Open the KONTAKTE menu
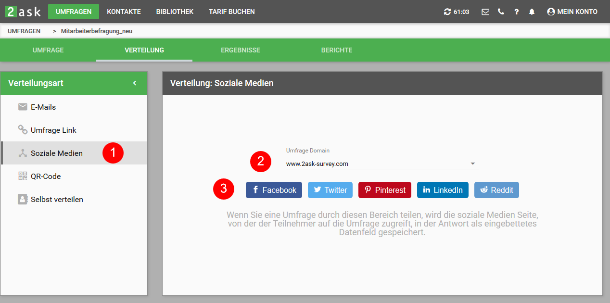This screenshot has width=610, height=303. point(124,12)
